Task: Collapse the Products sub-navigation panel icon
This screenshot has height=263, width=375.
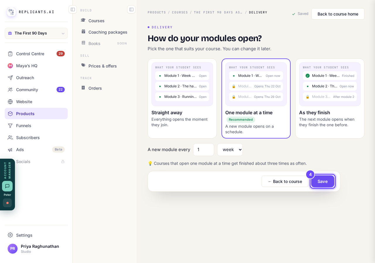Action: tap(131, 9)
